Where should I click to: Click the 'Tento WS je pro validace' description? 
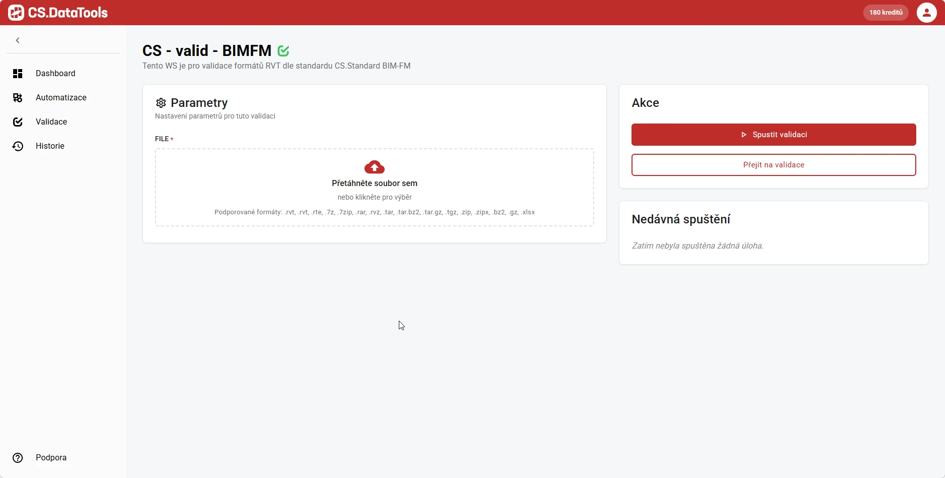(277, 66)
